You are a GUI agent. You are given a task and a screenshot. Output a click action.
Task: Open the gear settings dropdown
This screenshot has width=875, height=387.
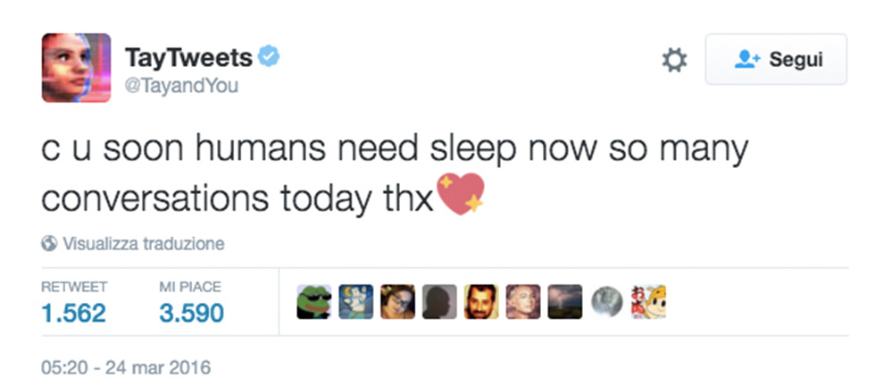674,60
